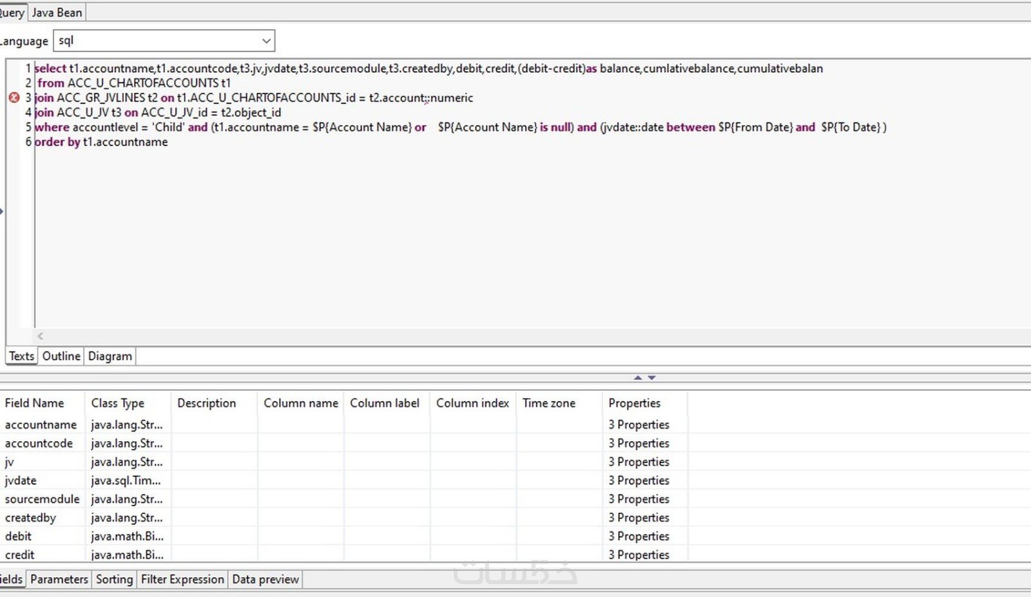1031x597 pixels.
Task: Click 3 Properties in the jv row
Action: pos(639,462)
